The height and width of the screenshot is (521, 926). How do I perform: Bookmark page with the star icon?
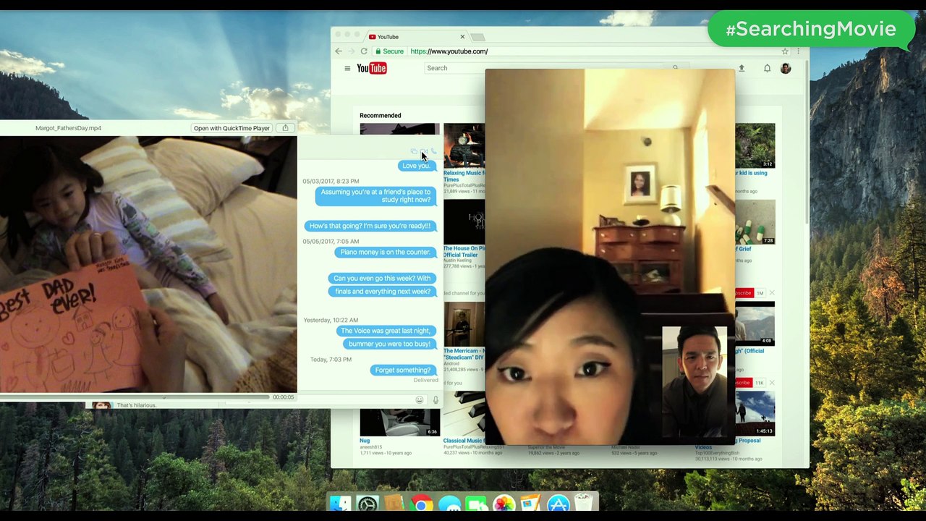[x=785, y=51]
